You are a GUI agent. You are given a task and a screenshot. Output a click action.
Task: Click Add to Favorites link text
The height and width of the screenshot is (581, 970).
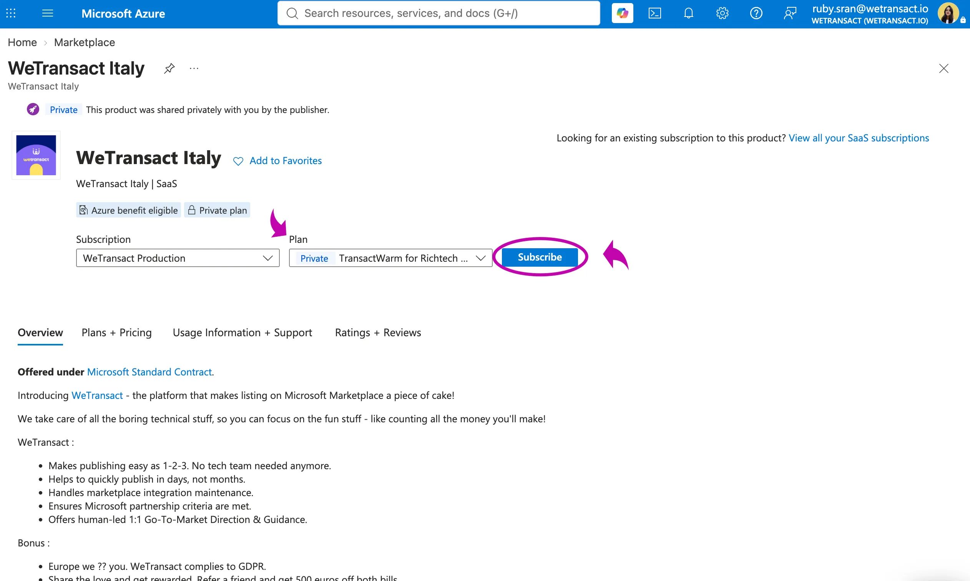pos(286,161)
